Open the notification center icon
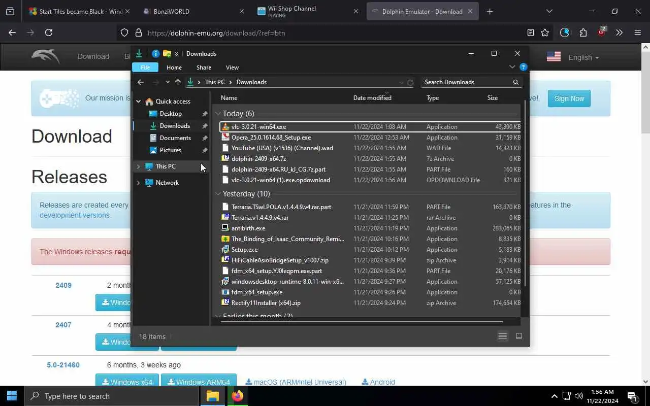 [x=632, y=396]
